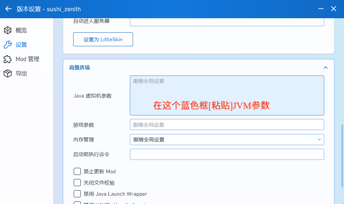Select the 设置 wrench icon
Viewport: 344px width, 204px height.
(8, 45)
